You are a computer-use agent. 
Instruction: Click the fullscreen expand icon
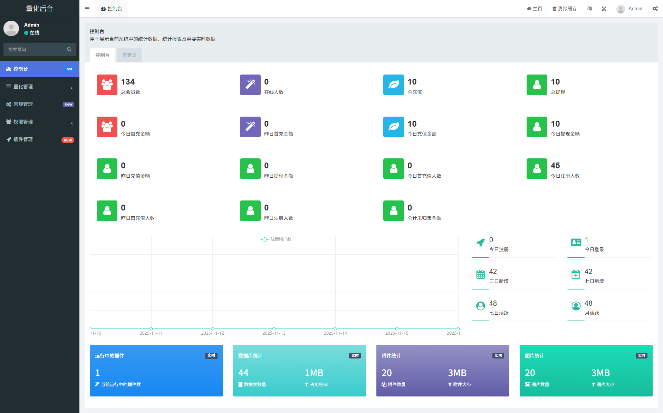604,9
